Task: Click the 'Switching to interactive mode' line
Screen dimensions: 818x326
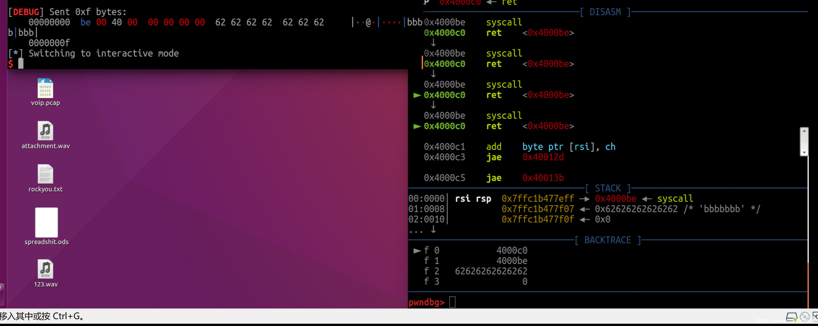Action: coord(93,53)
